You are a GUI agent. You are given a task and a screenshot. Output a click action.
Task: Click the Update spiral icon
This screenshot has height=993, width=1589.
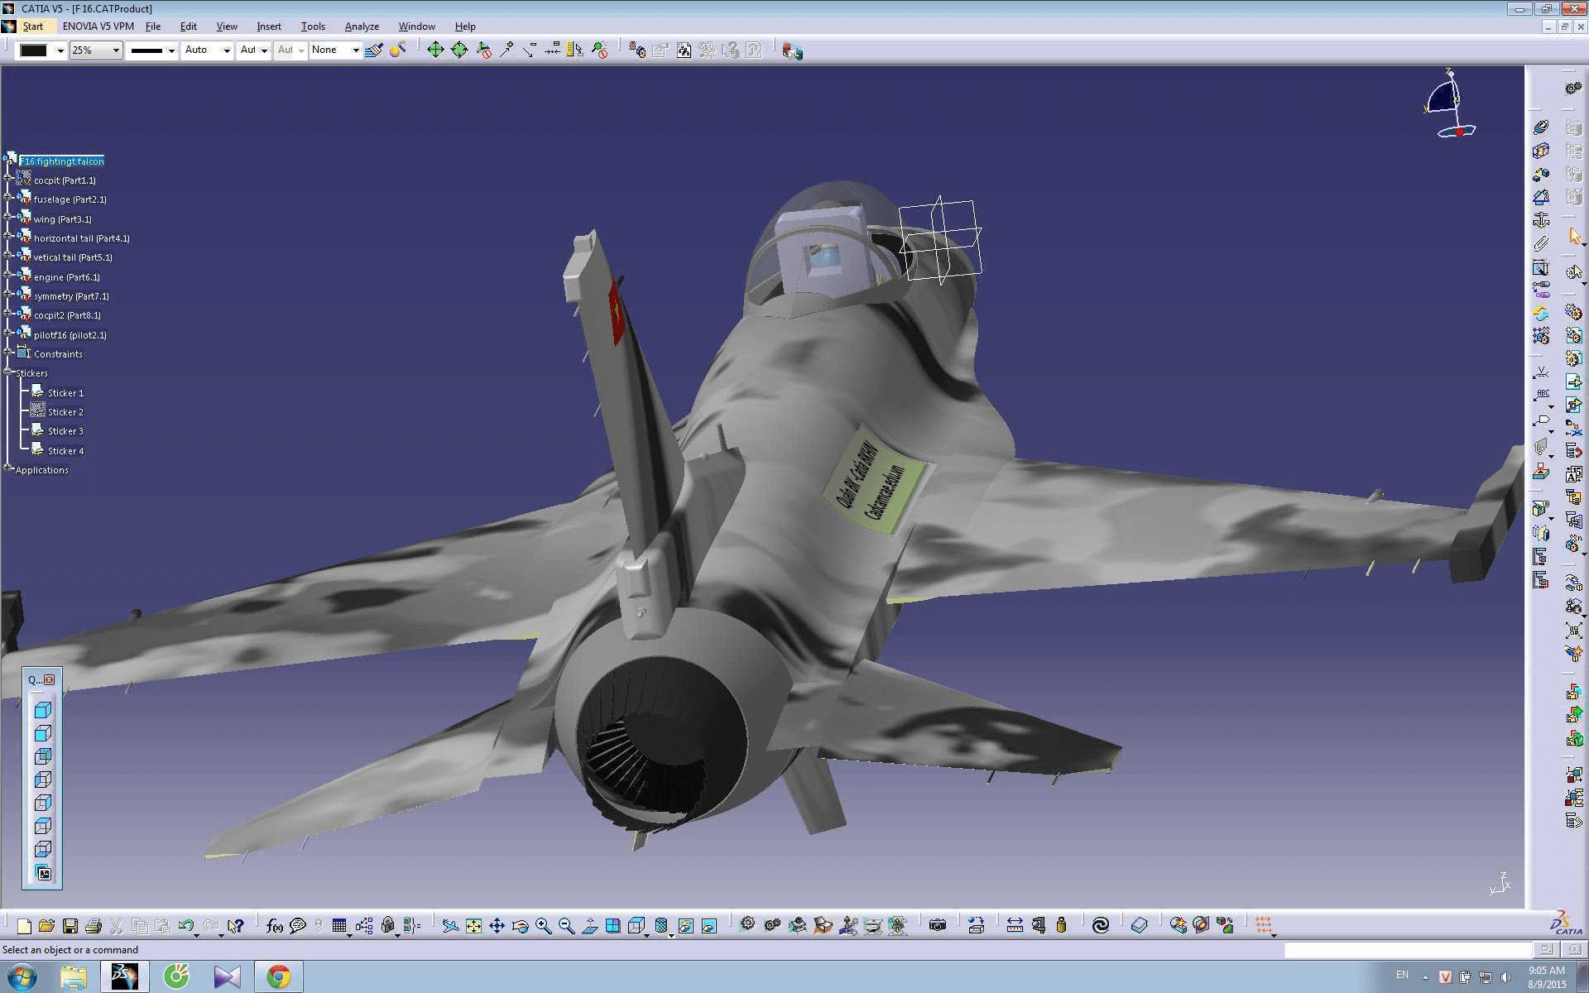click(x=1100, y=925)
